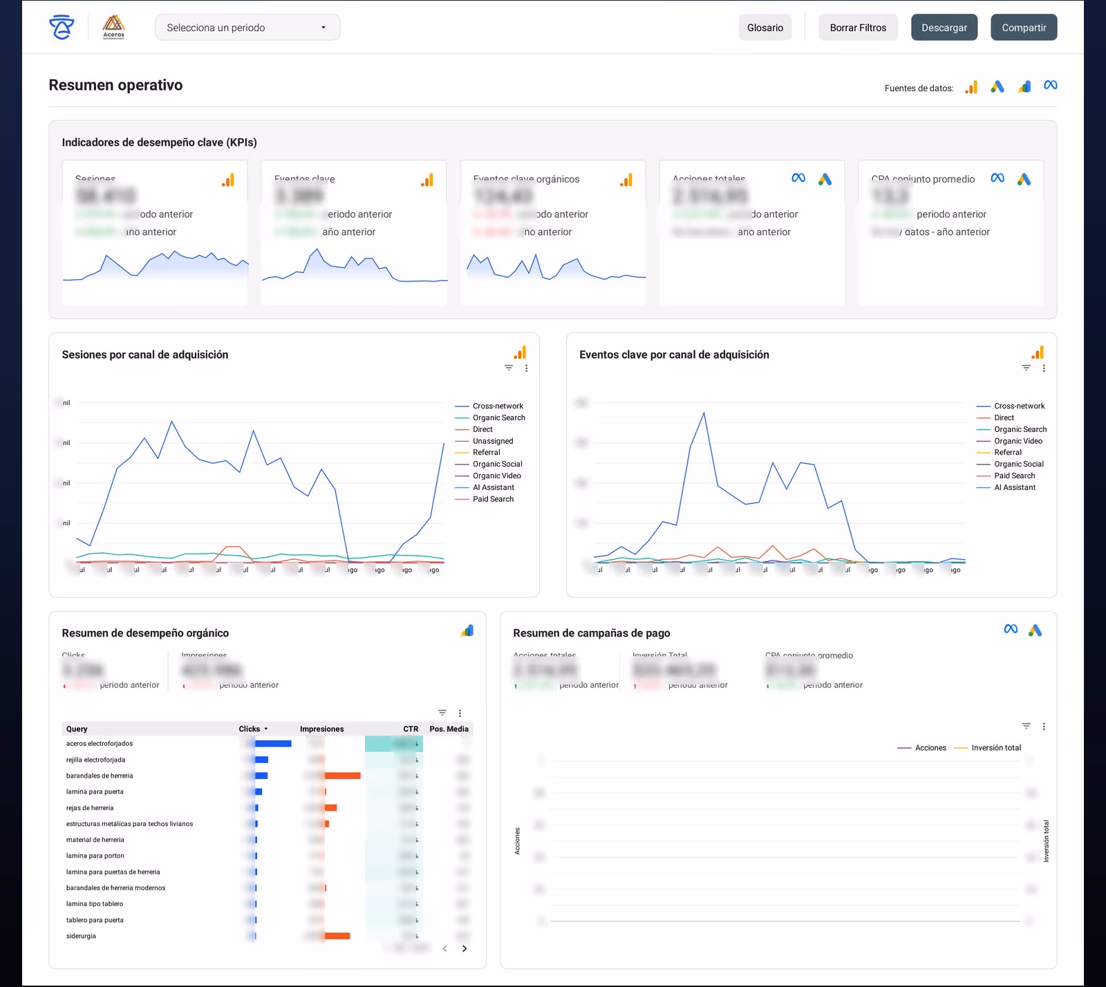Open filter icon on Sesiones por canal chart
The image size is (1106, 987).
pyautogui.click(x=509, y=368)
